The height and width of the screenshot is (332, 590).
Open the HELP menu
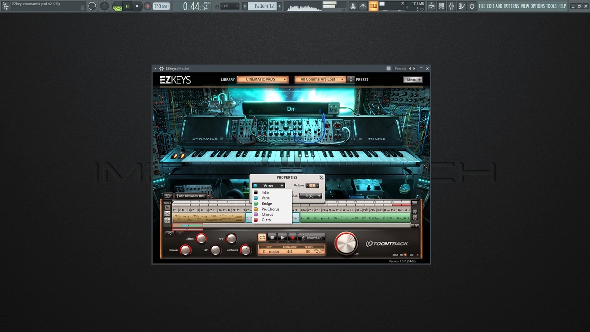562,6
